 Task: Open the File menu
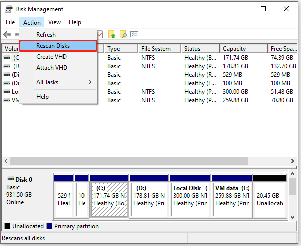tap(10, 22)
